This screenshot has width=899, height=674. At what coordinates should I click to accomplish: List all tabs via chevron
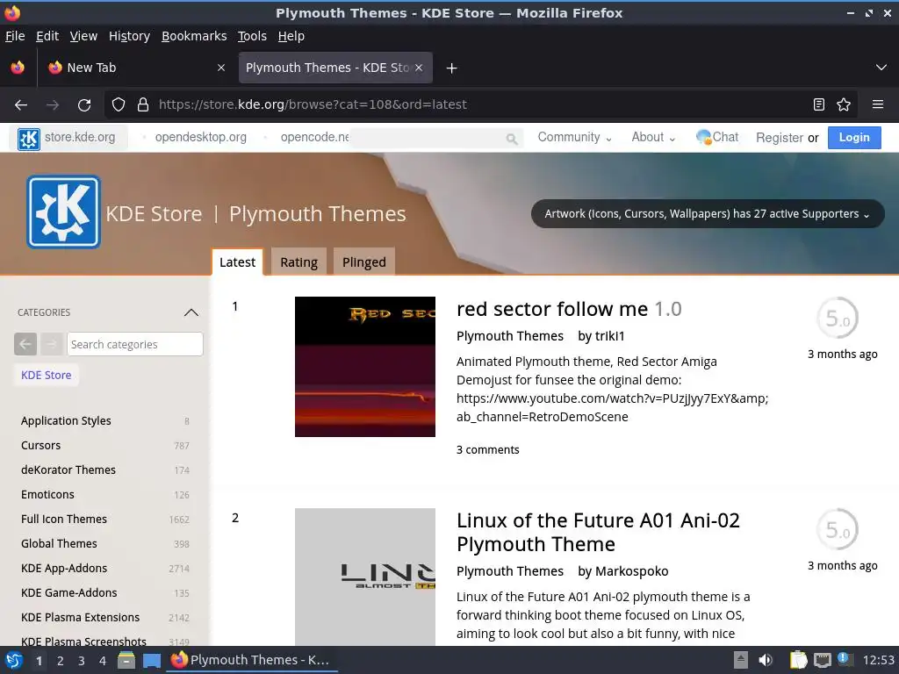pyautogui.click(x=881, y=68)
